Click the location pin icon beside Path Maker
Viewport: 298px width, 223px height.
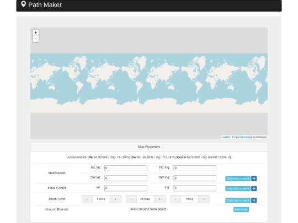click(23, 4)
